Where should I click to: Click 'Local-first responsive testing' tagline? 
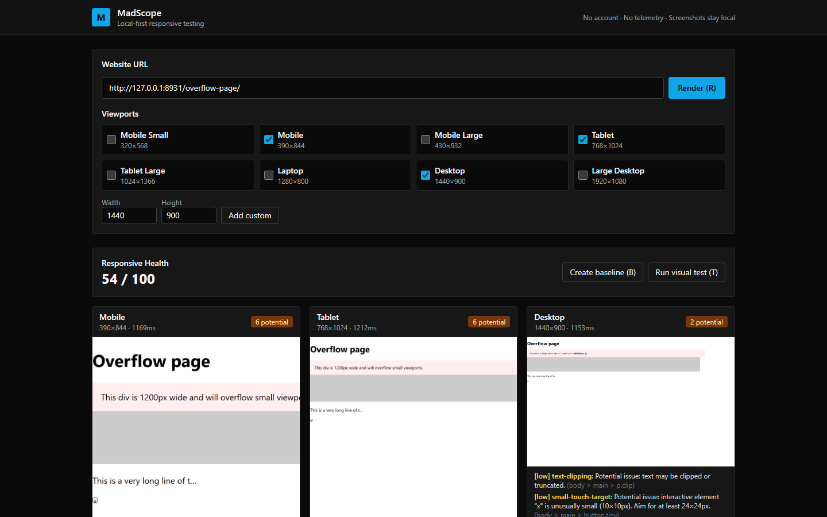click(x=160, y=24)
